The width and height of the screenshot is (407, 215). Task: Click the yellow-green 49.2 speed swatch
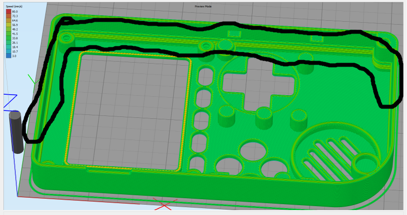point(8,29)
